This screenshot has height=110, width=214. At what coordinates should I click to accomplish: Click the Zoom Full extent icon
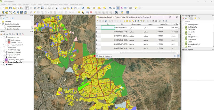tap(42, 8)
